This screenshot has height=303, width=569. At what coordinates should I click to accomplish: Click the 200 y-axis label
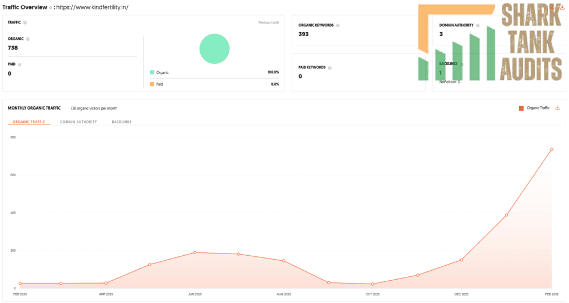(13, 251)
